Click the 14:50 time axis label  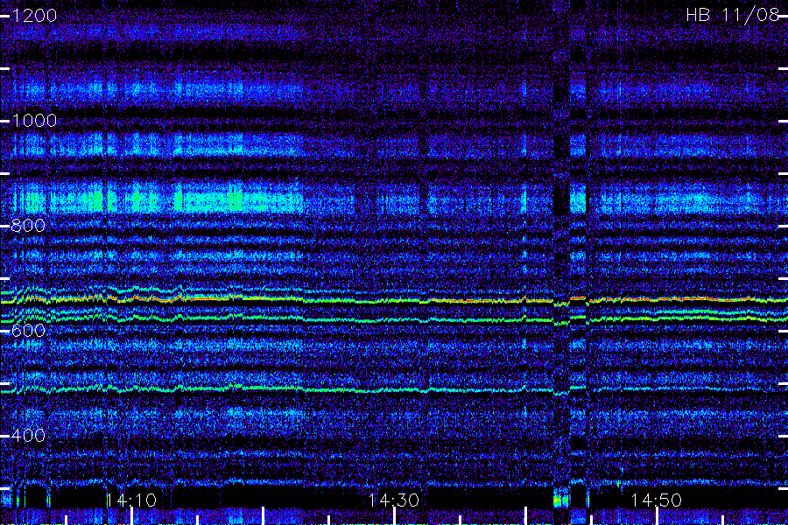click(x=656, y=500)
